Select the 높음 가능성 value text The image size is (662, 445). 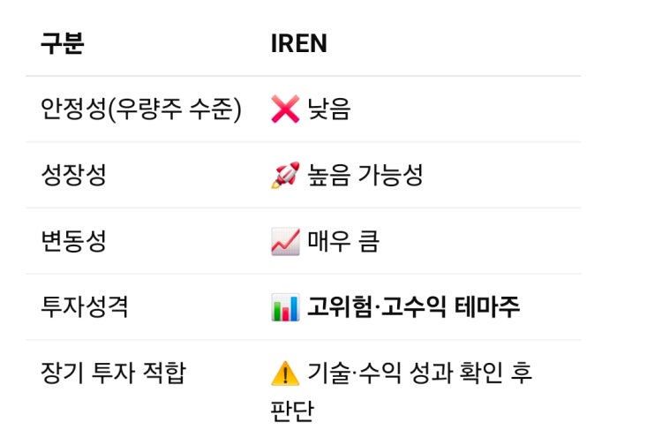pyautogui.click(x=365, y=175)
